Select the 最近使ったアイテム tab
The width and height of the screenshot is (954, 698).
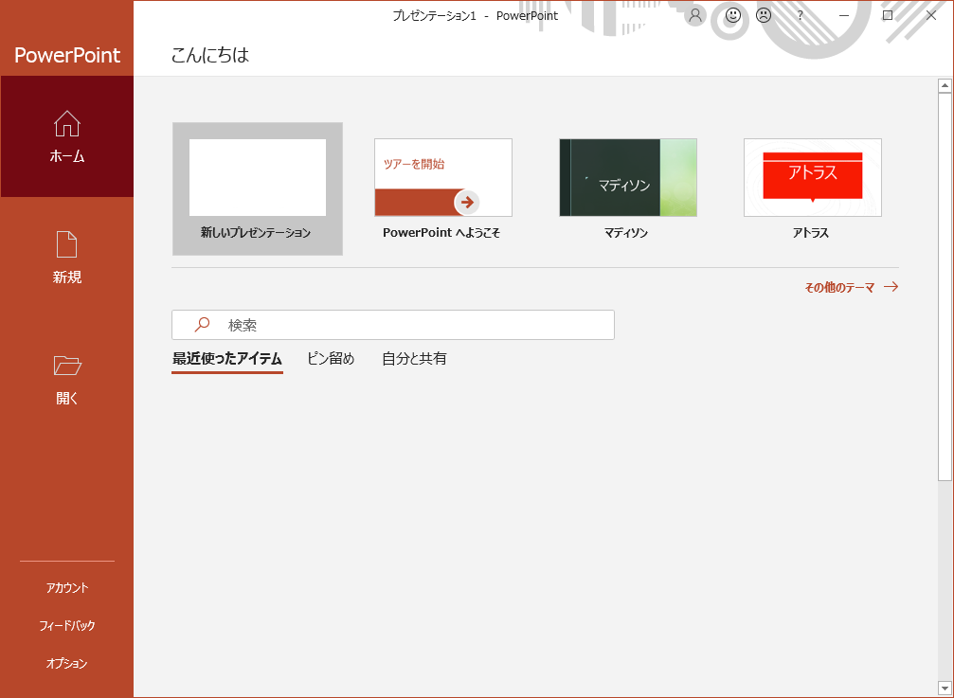(x=226, y=359)
